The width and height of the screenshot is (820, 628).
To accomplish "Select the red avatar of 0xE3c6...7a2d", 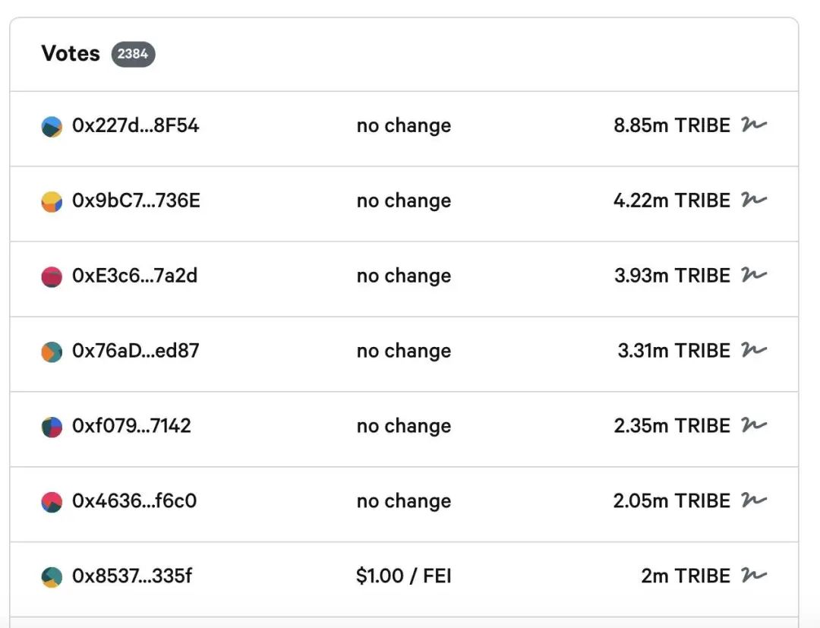I will [x=52, y=277].
